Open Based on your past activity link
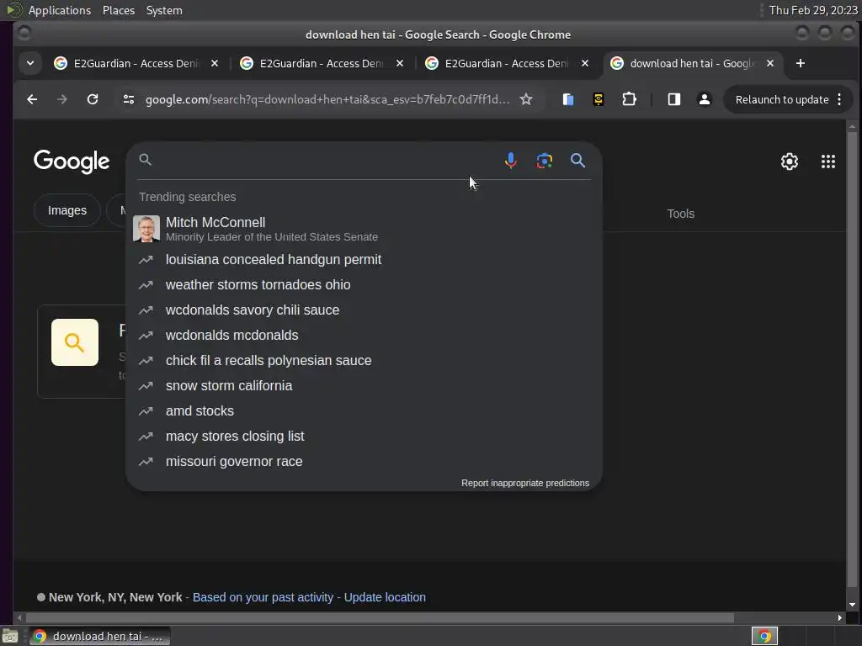This screenshot has width=862, height=646. point(263,597)
